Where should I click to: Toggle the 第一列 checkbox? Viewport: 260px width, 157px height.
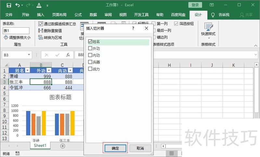pos(153,24)
